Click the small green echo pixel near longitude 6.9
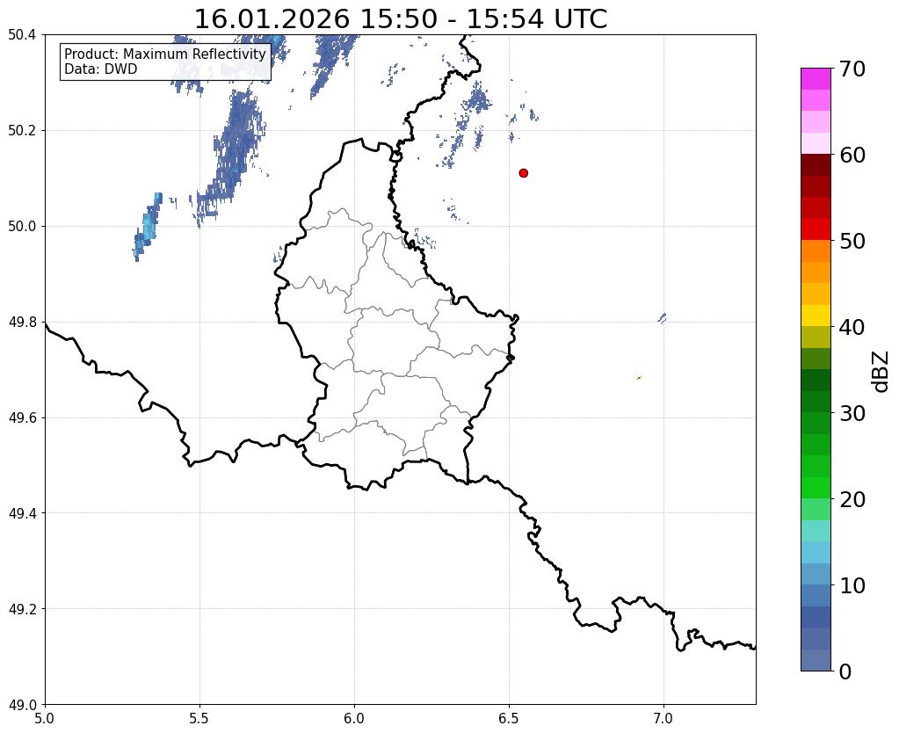Viewport: 899px width, 733px height. click(639, 378)
